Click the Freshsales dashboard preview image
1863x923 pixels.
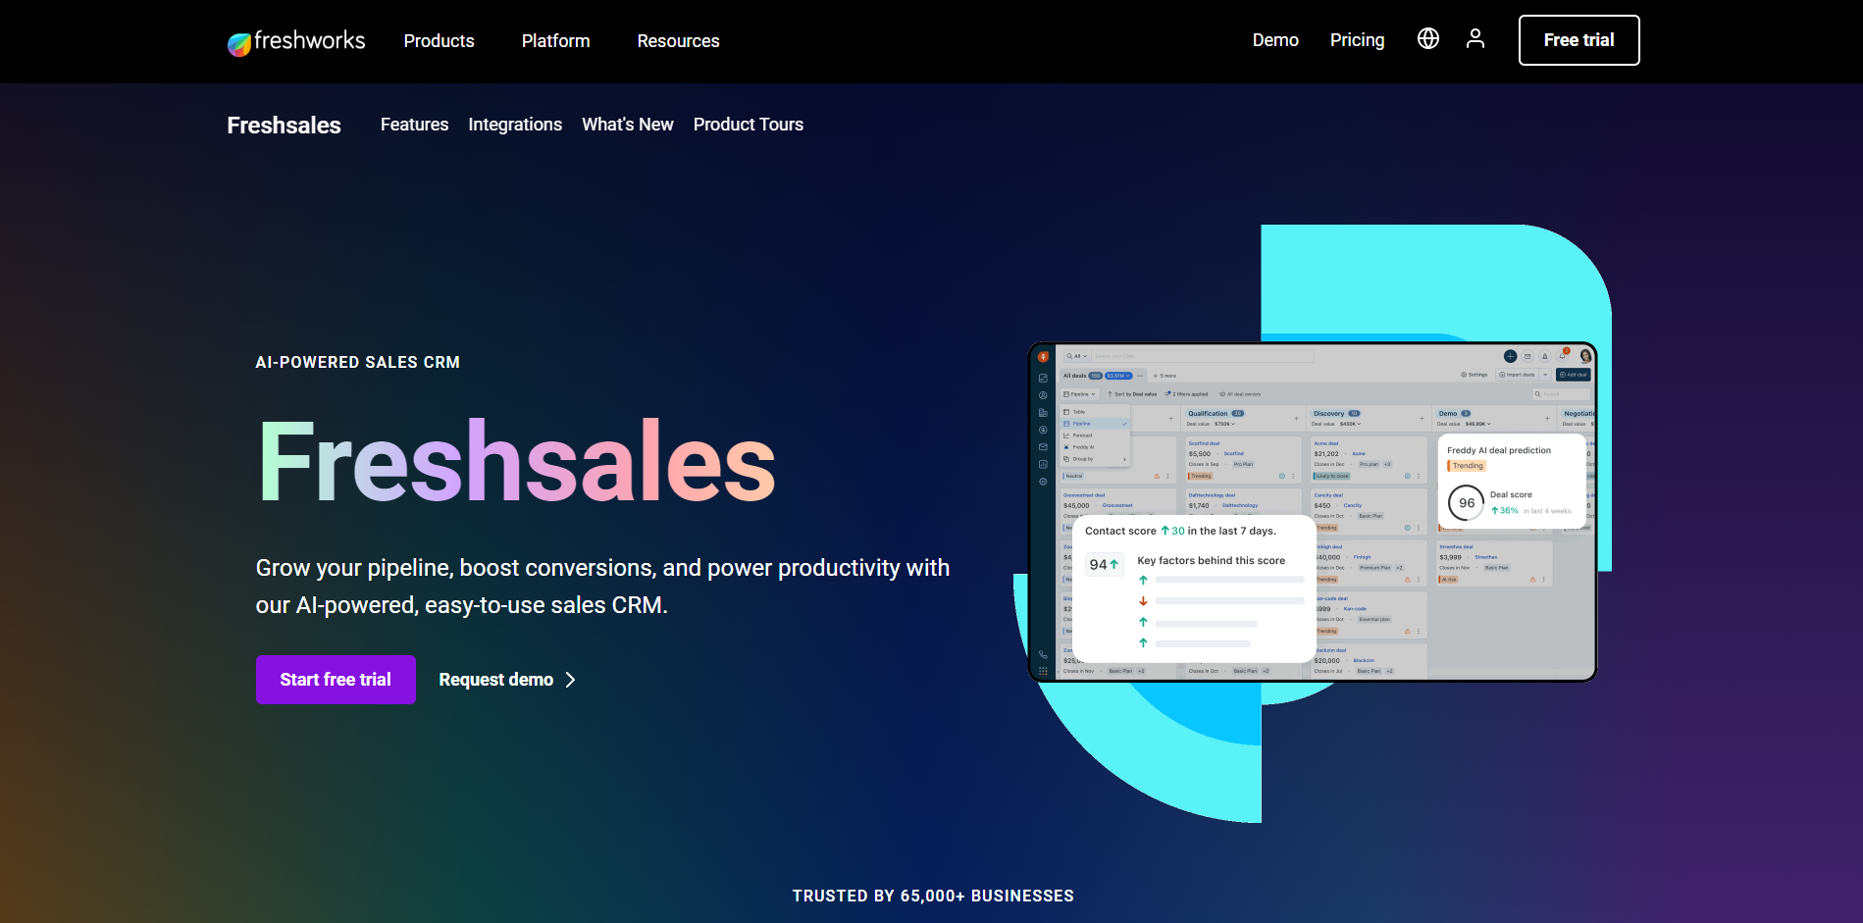tap(1313, 511)
